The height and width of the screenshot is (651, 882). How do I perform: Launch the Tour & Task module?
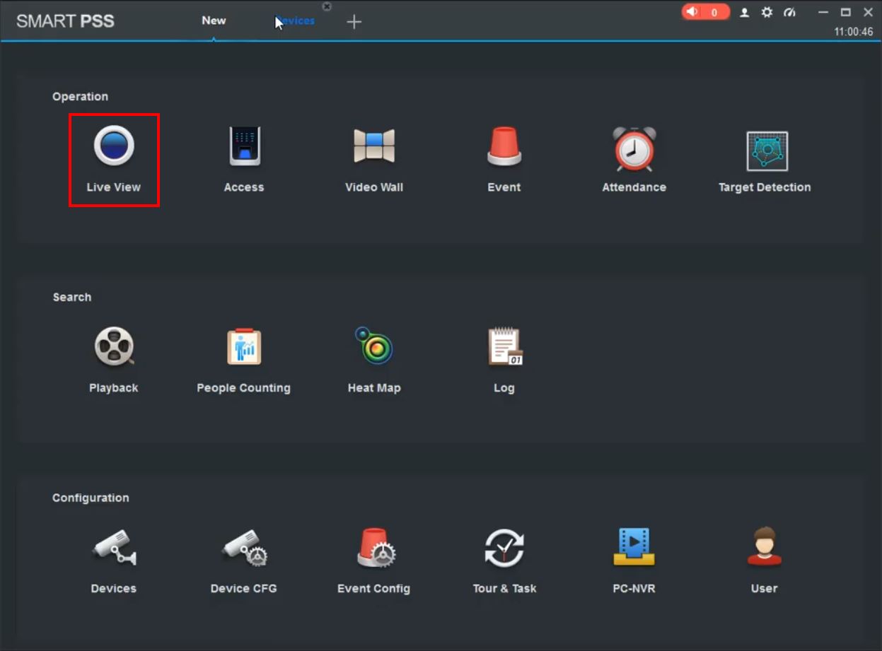pyautogui.click(x=504, y=548)
